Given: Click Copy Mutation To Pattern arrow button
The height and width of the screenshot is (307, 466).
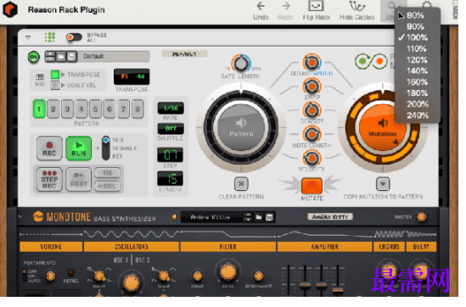Looking at the screenshot, I should point(383,184).
